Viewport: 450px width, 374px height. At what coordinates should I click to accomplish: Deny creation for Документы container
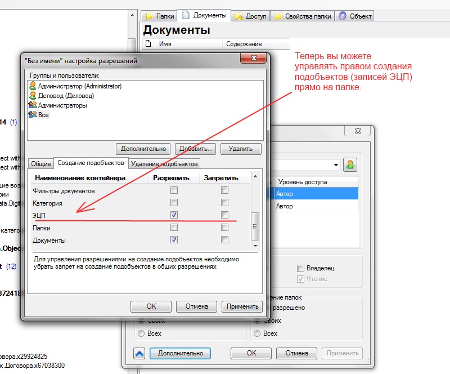pos(224,240)
